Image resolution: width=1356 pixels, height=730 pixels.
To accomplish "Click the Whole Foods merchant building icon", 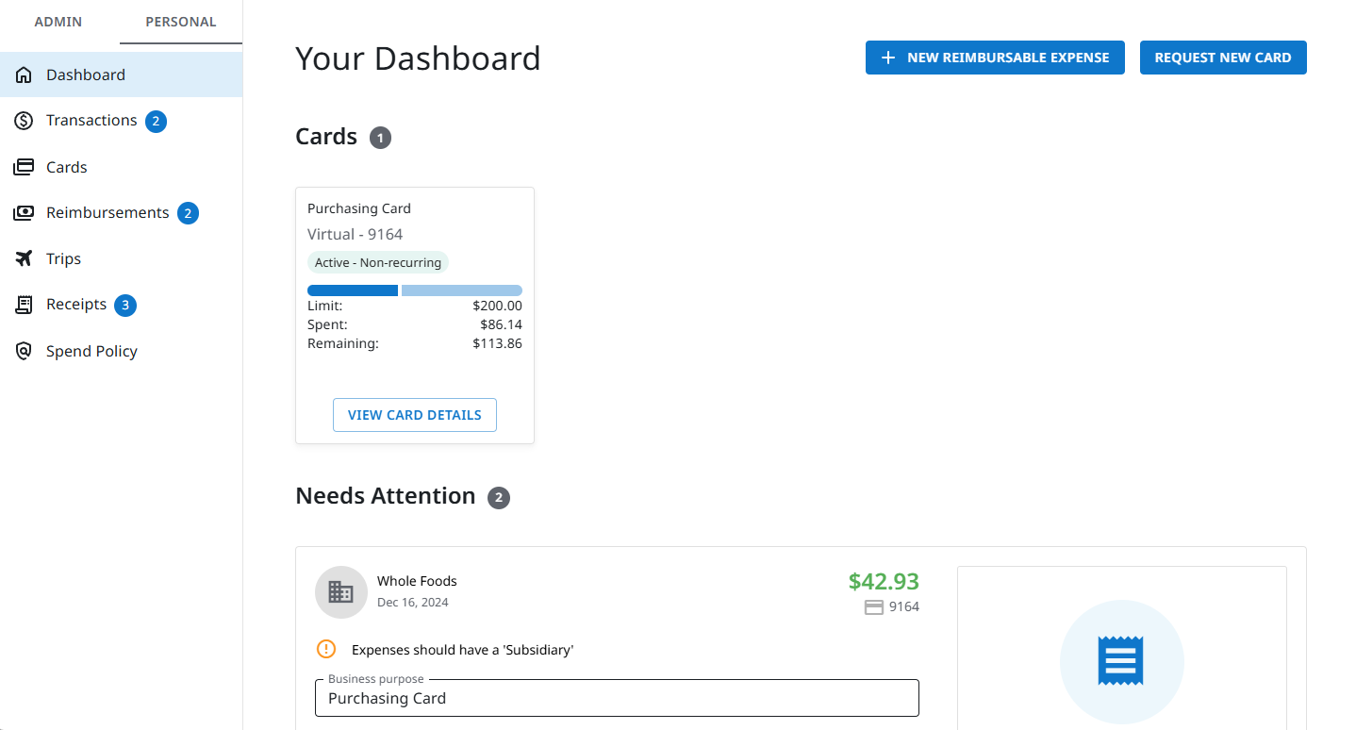I will [340, 592].
